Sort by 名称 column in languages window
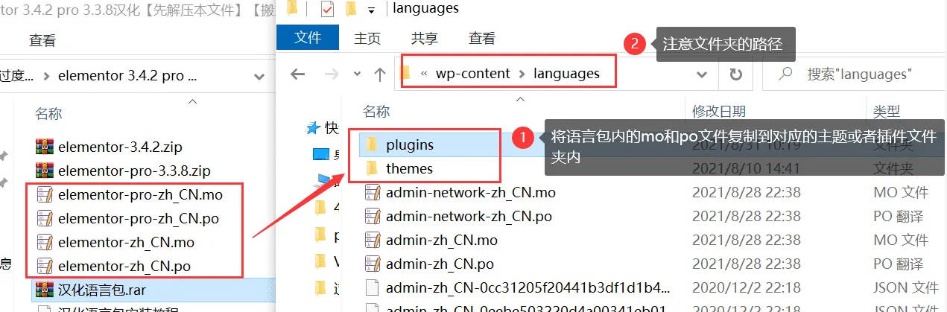Screen dimensions: 947x312 376,112
